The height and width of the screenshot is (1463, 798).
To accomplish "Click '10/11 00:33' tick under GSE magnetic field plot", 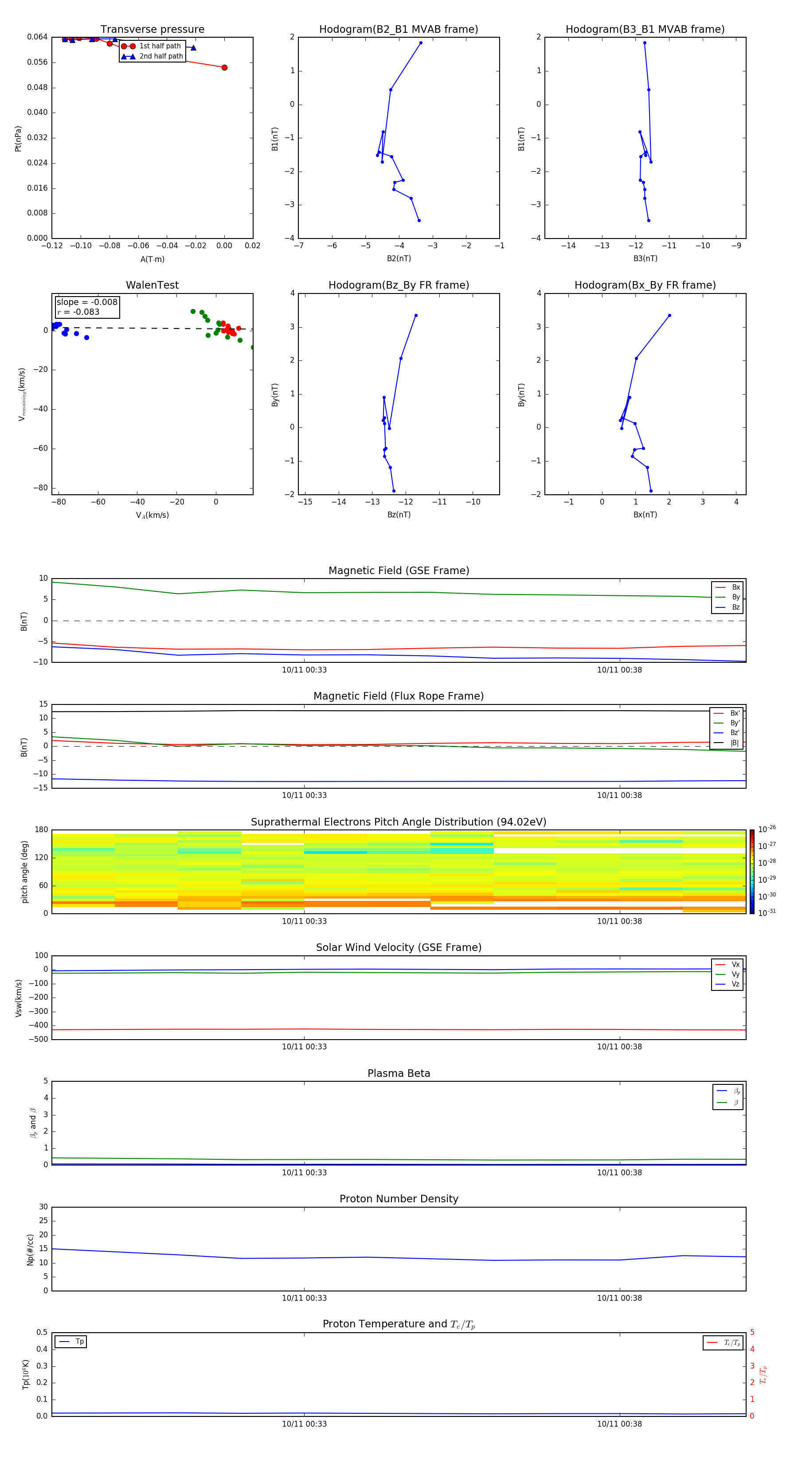I will pyautogui.click(x=305, y=669).
